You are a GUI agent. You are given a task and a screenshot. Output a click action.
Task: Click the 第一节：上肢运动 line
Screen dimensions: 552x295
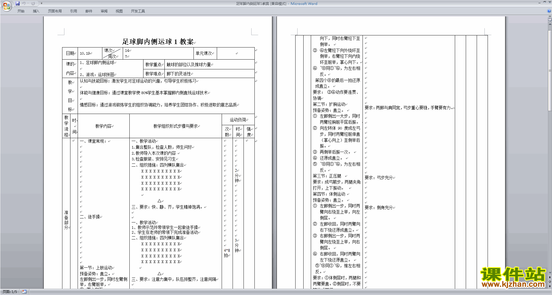(96, 268)
